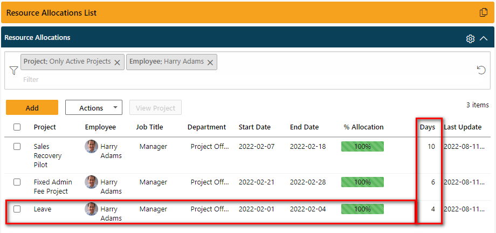Screen dimensions: 496x233
Task: Click the funnel filter icon
Action: (13, 70)
